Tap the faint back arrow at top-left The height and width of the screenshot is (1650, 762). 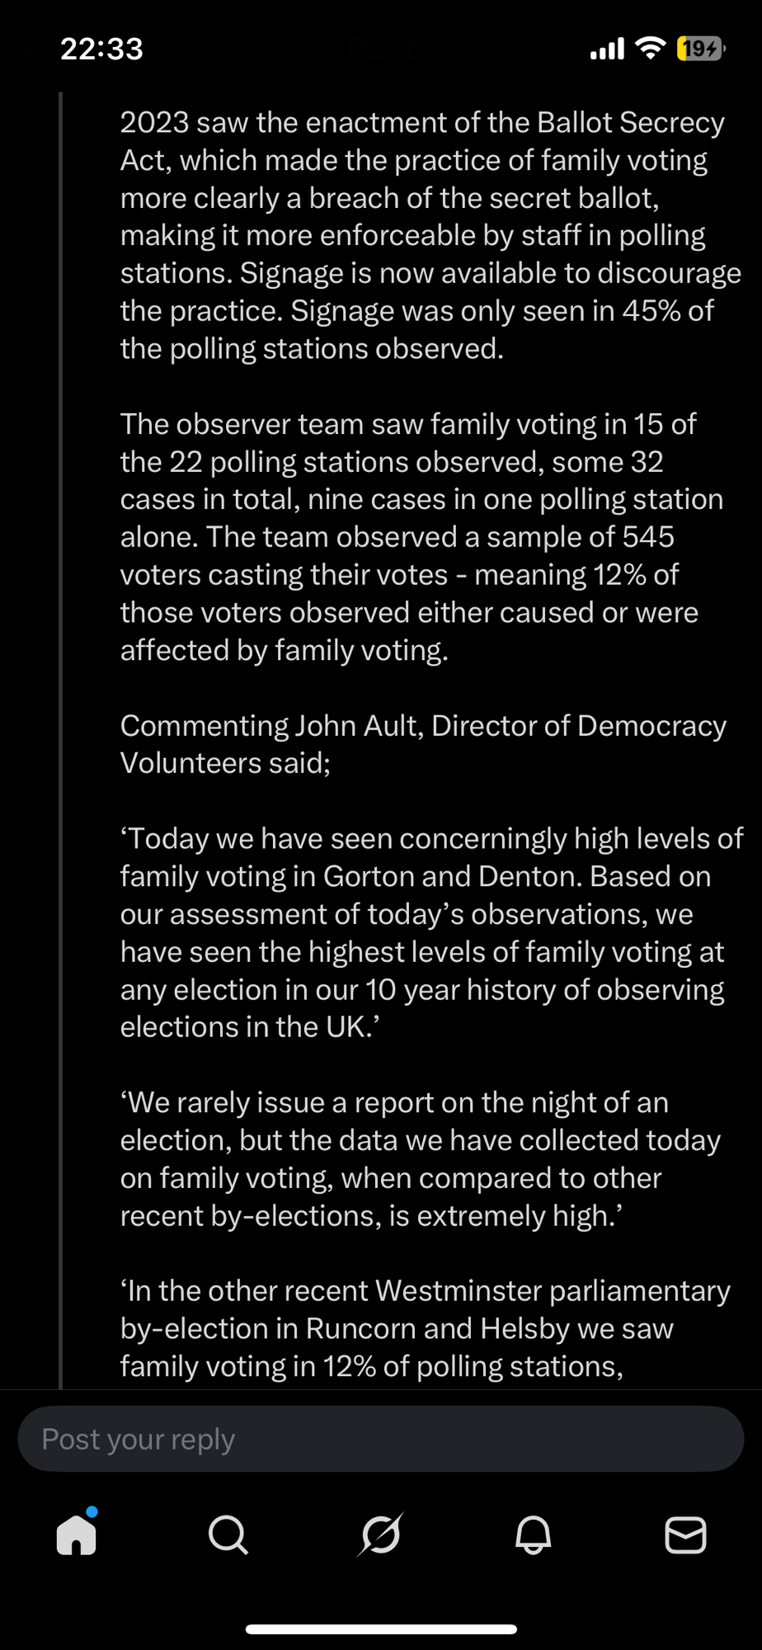pos(35,49)
